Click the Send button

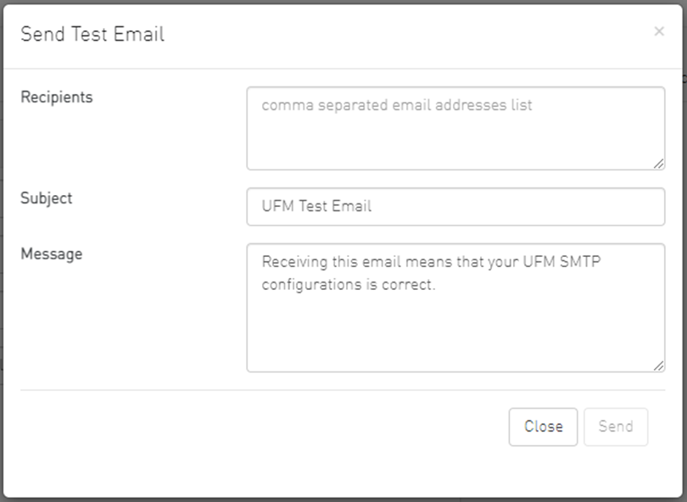(615, 427)
